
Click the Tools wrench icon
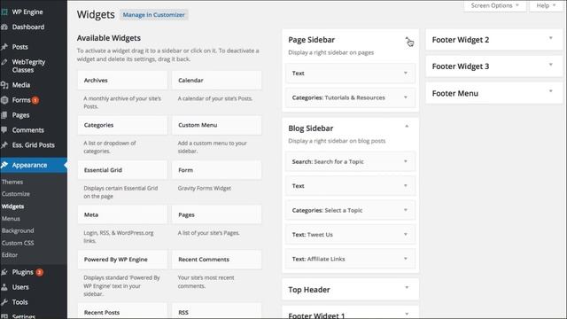pyautogui.click(x=4, y=302)
